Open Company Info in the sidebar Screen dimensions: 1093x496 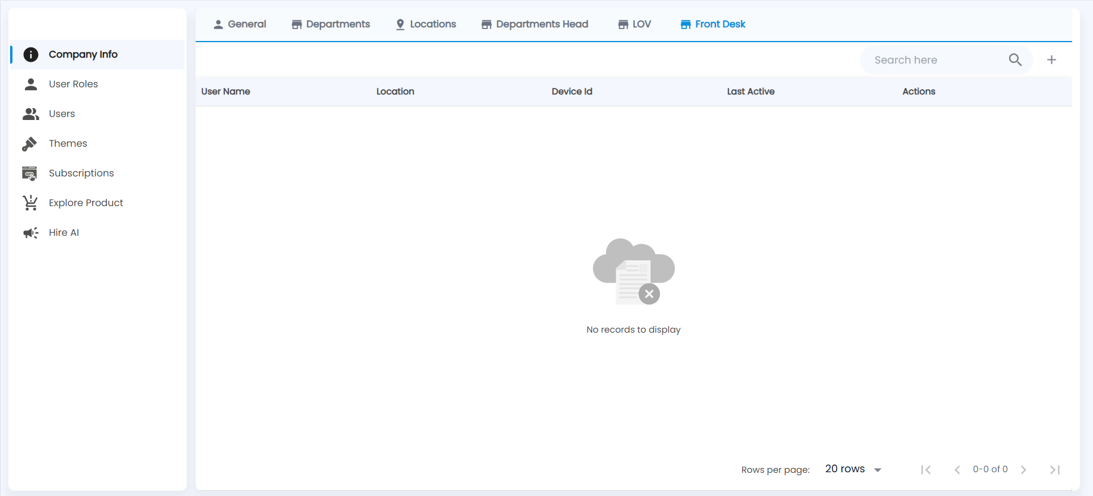(98, 55)
